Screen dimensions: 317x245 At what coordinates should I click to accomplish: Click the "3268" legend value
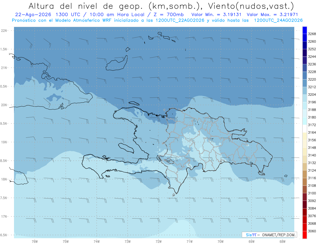[312, 34]
